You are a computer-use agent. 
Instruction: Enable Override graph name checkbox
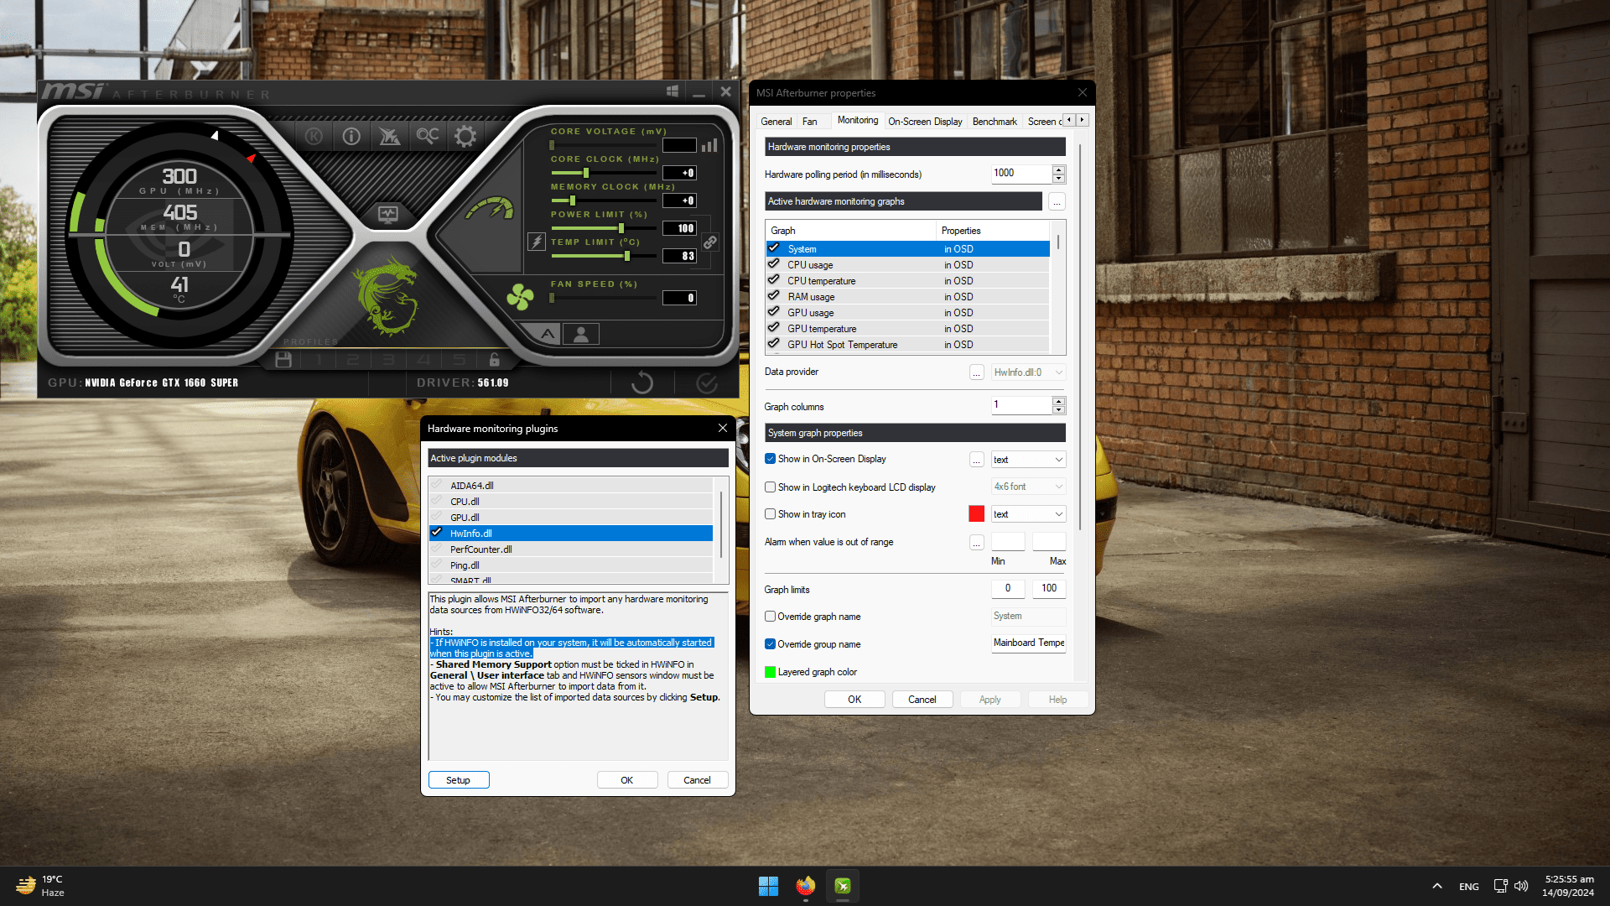pos(770,617)
